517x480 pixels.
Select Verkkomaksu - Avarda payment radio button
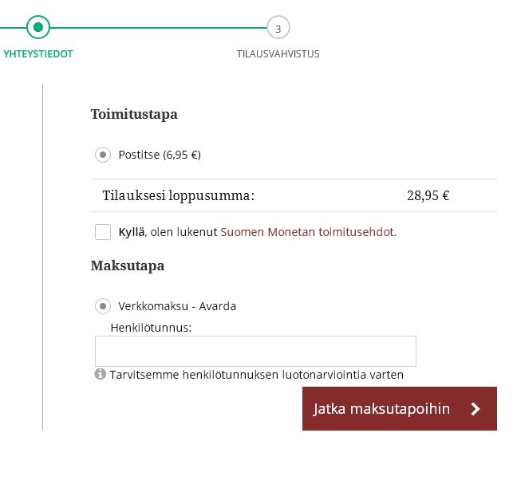tap(103, 305)
